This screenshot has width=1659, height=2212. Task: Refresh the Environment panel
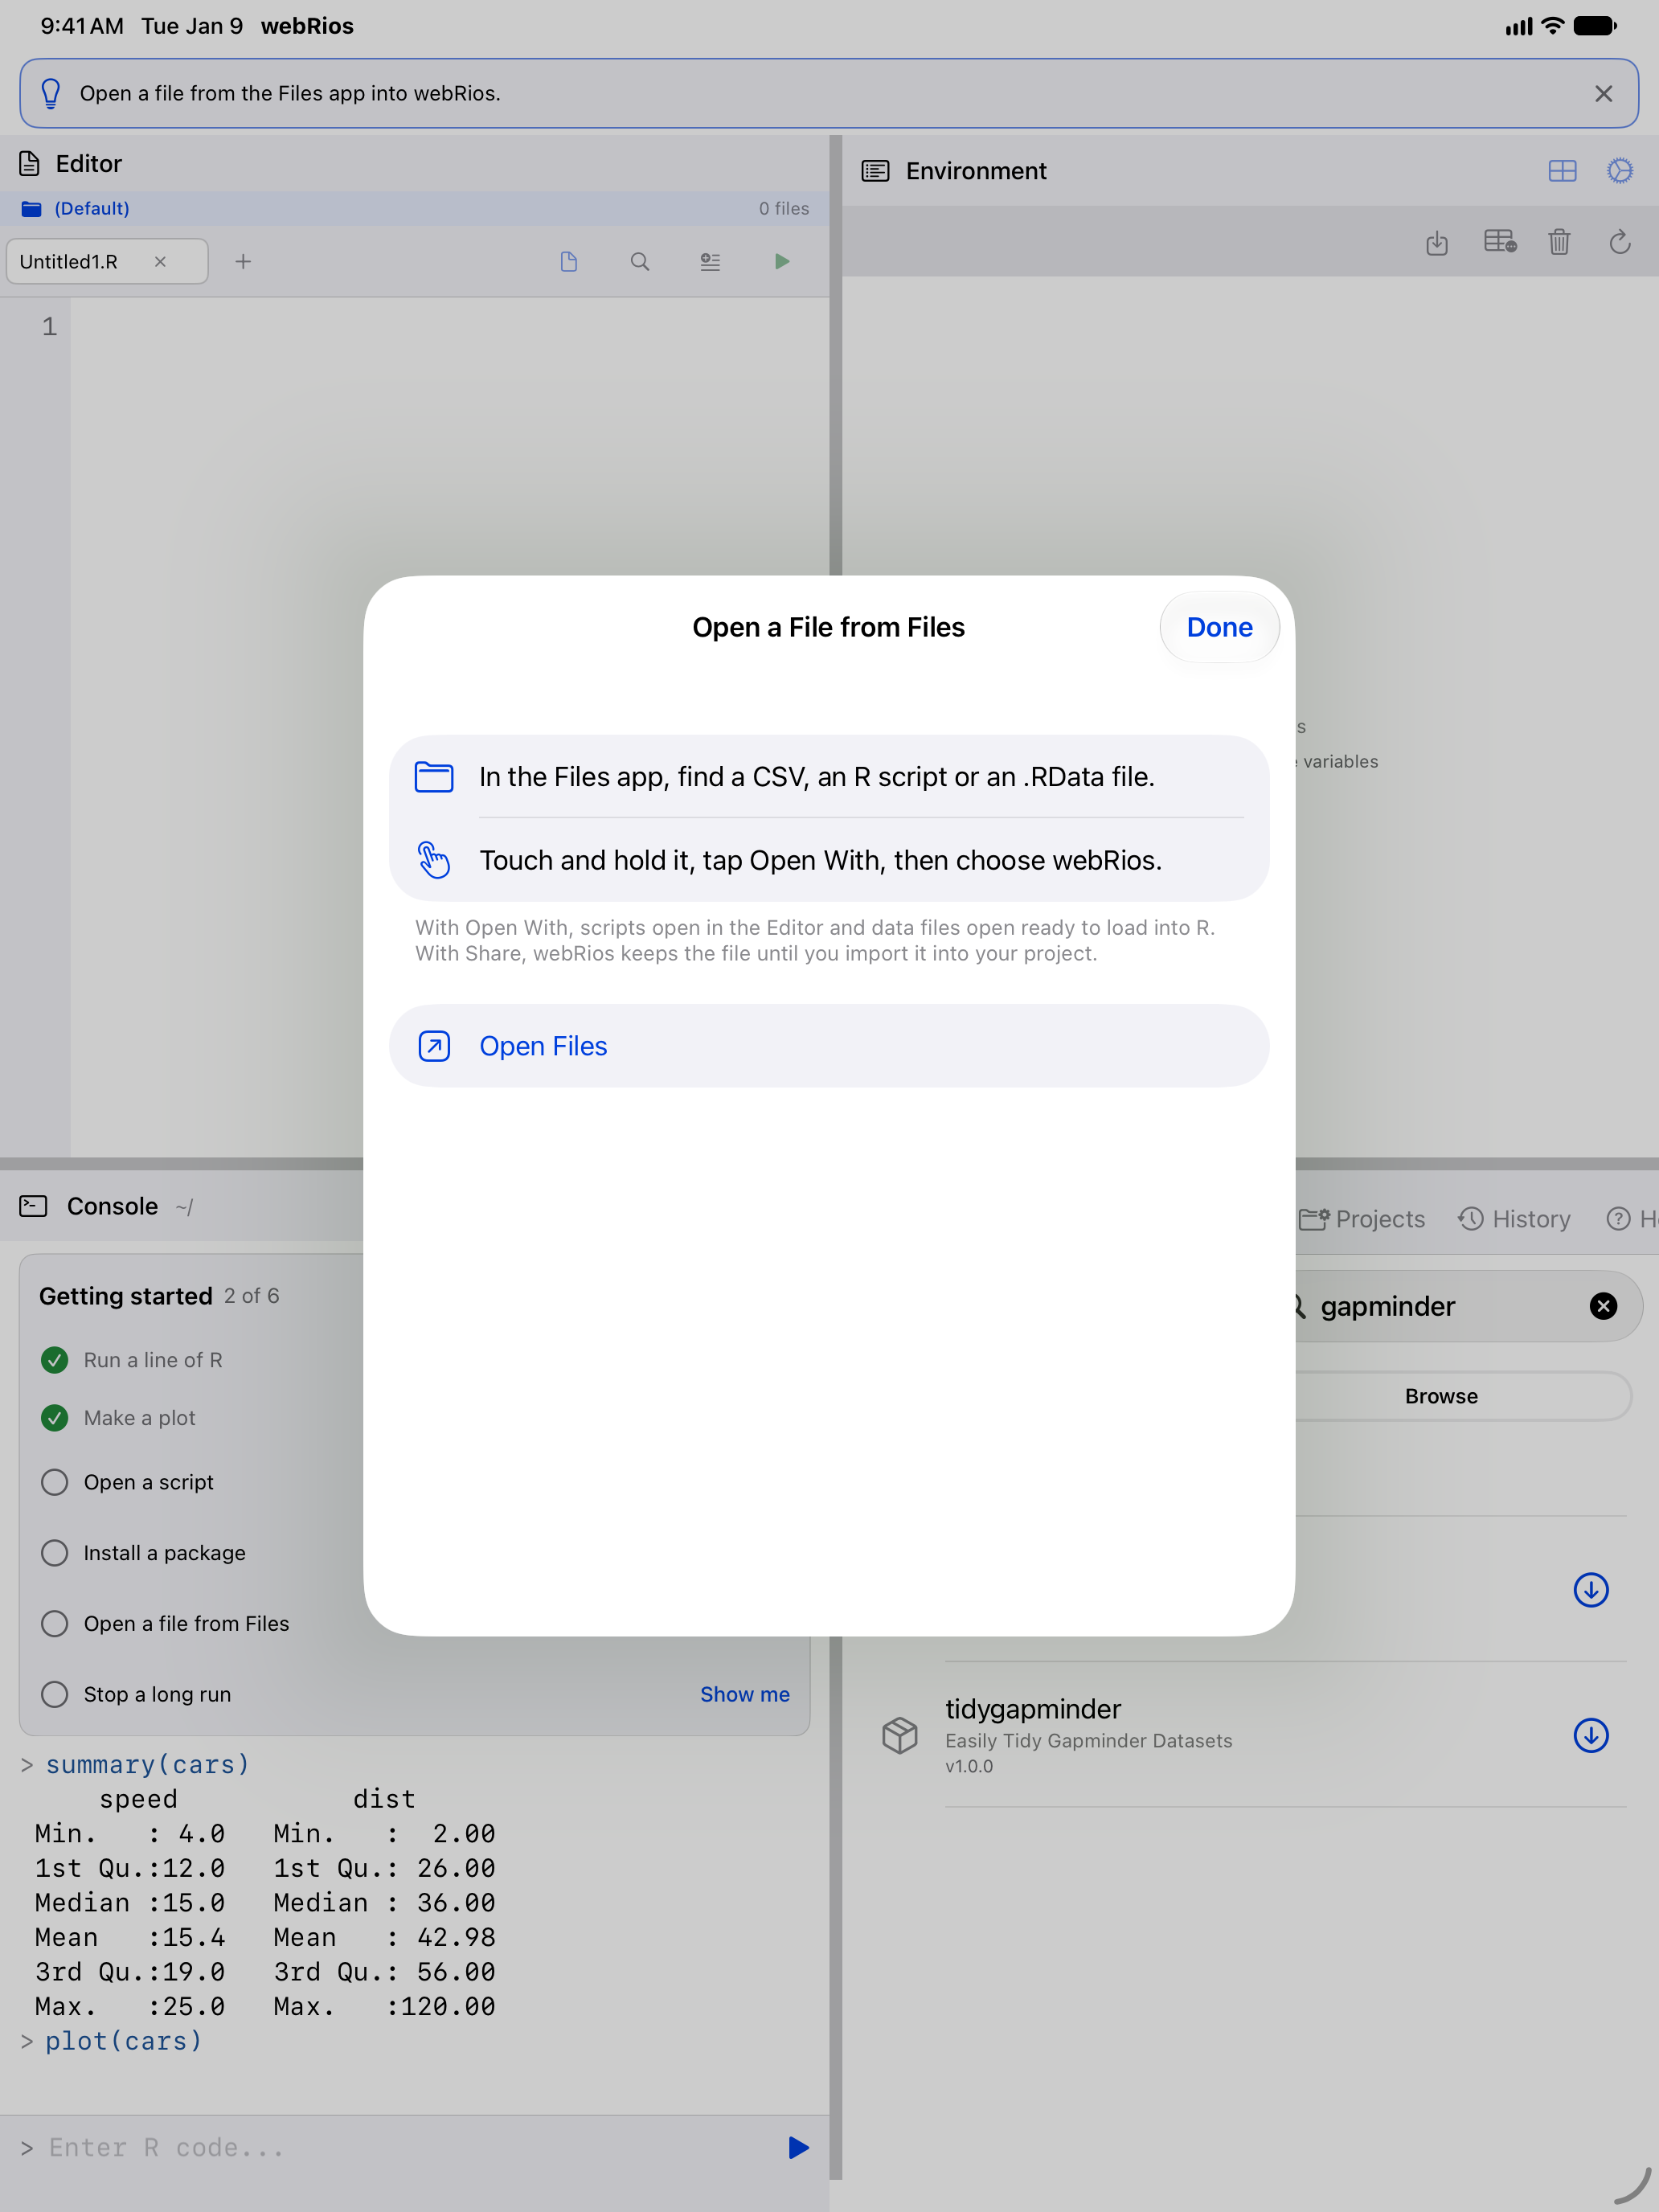click(1620, 241)
